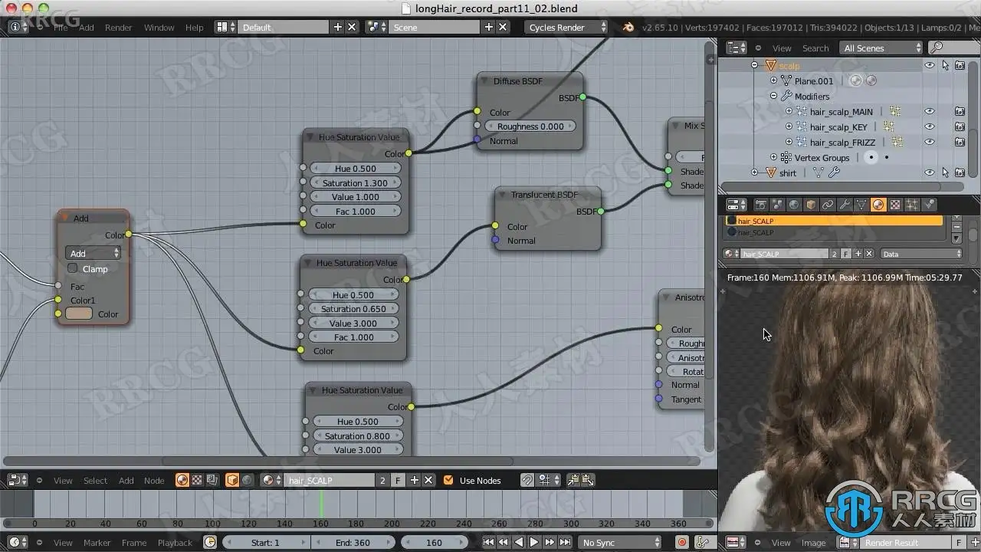Open the Render properties camera tab
The height and width of the screenshot is (552, 981).
click(x=760, y=205)
